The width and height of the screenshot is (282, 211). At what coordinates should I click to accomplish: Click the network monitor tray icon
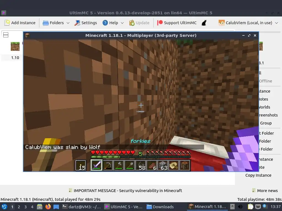point(258,207)
